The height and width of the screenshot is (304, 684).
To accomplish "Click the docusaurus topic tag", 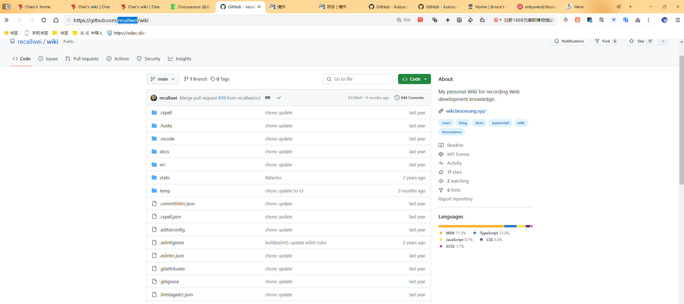I will [452, 132].
